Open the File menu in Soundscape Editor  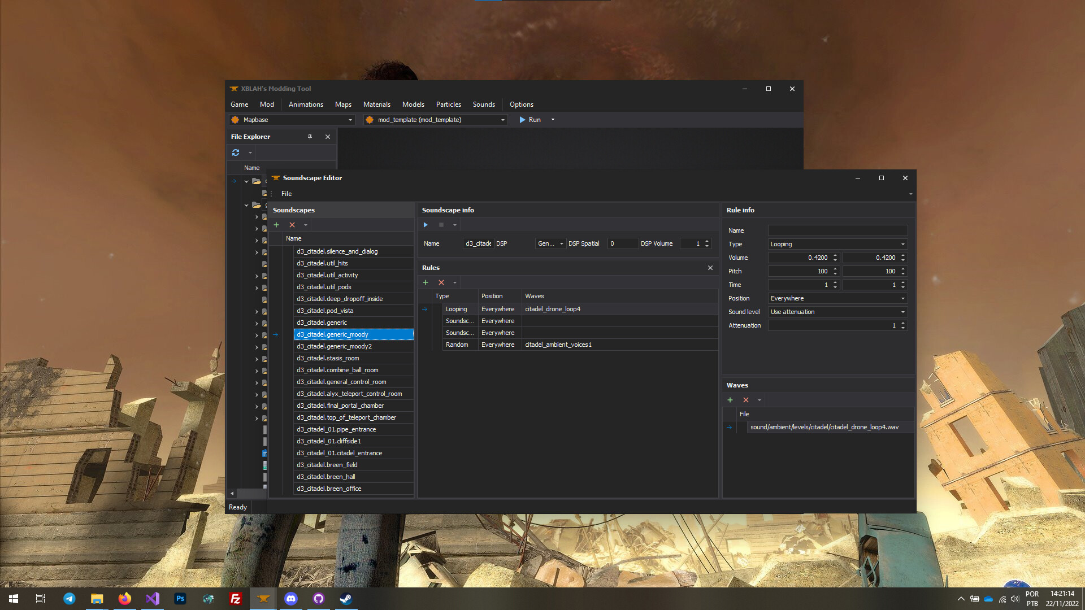pos(286,193)
